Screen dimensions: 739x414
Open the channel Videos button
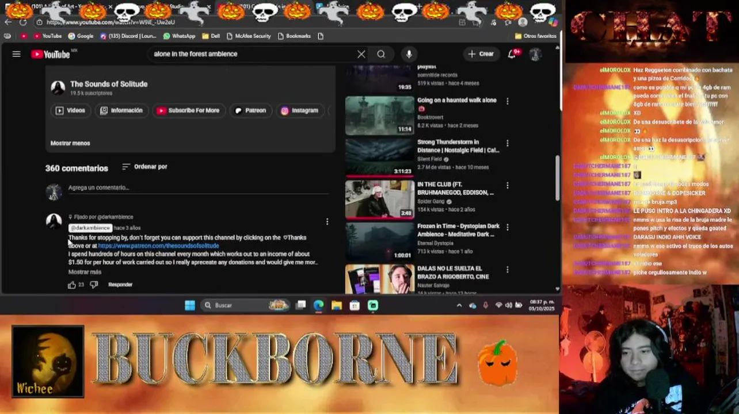[70, 110]
